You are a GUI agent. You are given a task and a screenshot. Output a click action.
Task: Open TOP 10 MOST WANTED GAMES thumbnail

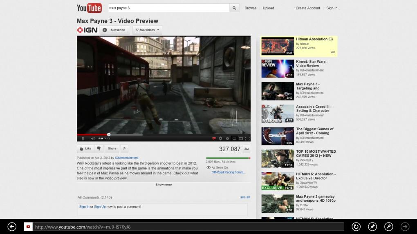pos(277,158)
